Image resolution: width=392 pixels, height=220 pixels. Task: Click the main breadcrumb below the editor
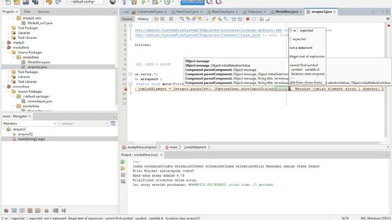point(173,147)
